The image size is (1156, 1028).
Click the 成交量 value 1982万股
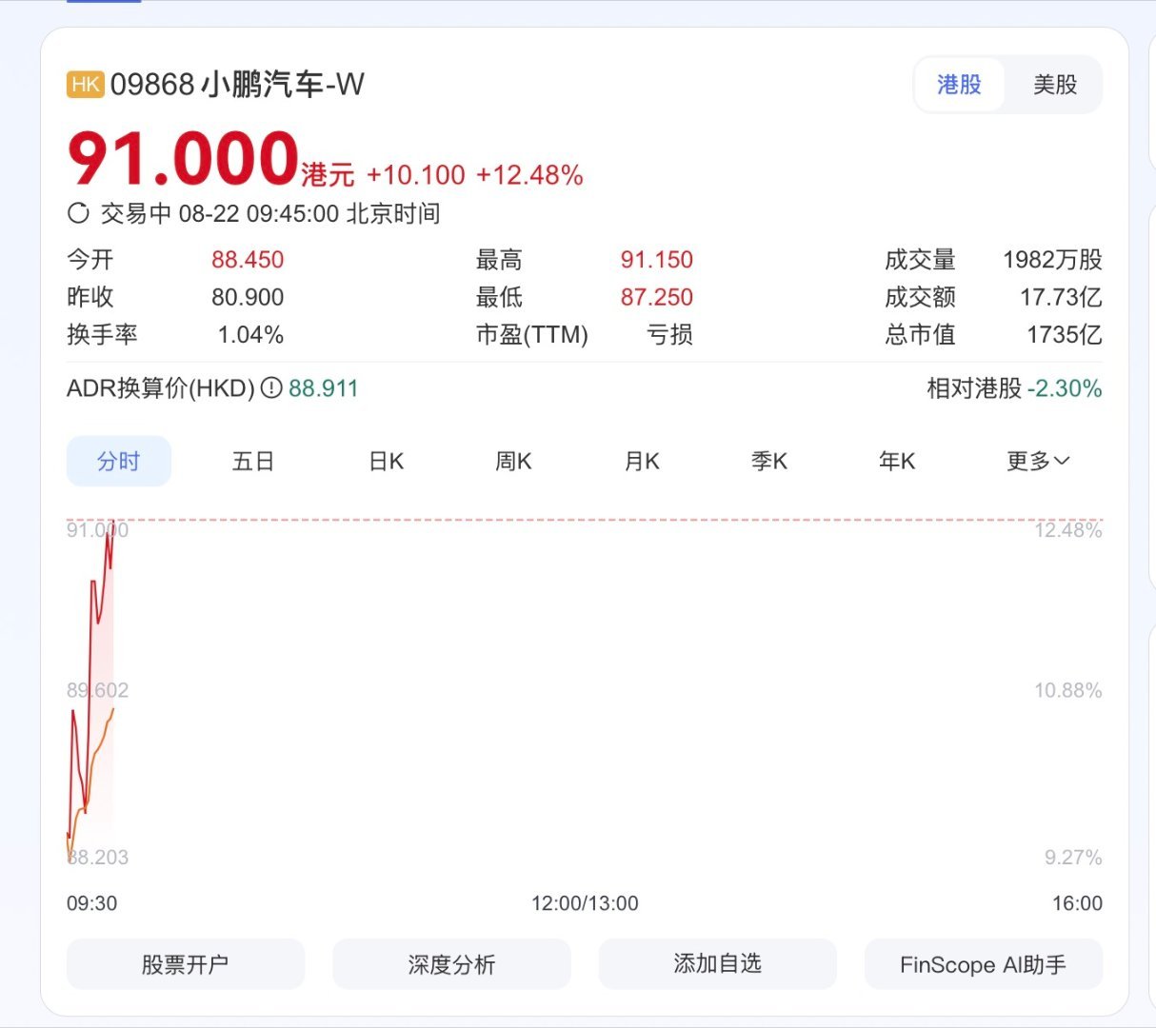click(1052, 260)
